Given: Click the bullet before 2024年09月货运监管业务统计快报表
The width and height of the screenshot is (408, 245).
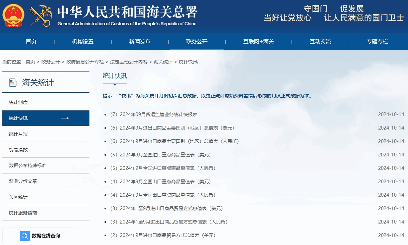Looking at the screenshot, I should pos(106,114).
